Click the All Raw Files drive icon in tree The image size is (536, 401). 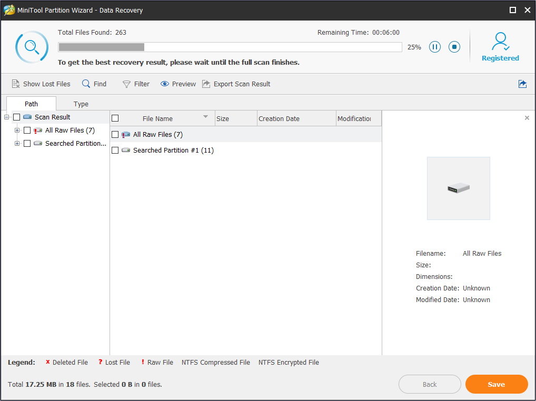(38, 130)
